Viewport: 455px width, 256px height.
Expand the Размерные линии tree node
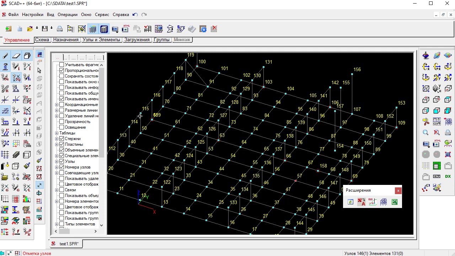click(x=57, y=110)
